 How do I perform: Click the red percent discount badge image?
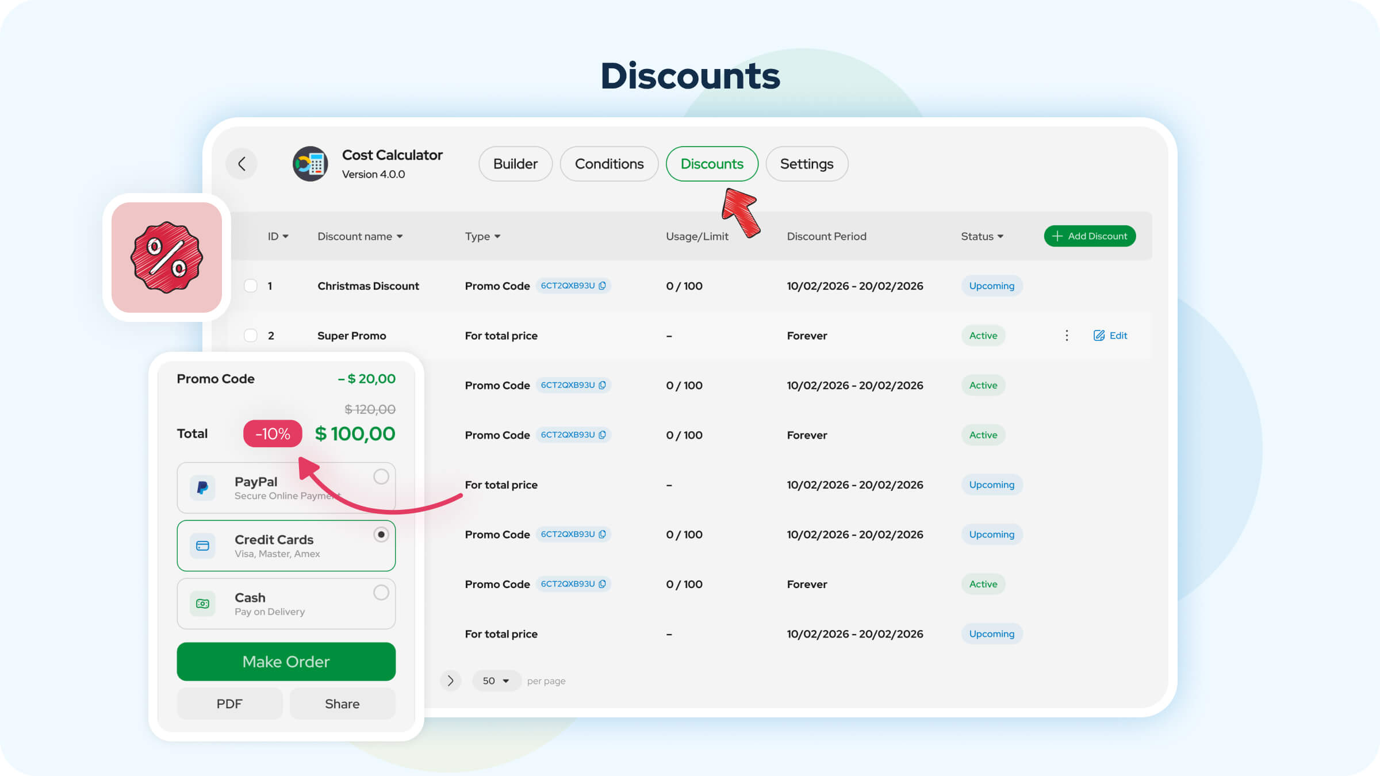(x=167, y=258)
